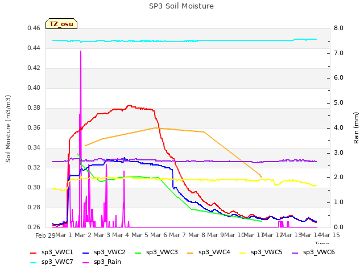Click the magenta sp3_Rain legend swatch
This screenshot has width=364, height=273.
pos(86,263)
